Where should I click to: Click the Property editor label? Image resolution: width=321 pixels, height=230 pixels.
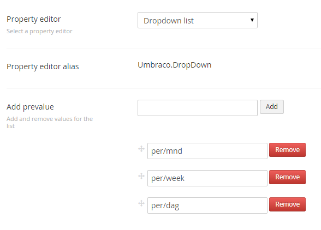pos(34,19)
